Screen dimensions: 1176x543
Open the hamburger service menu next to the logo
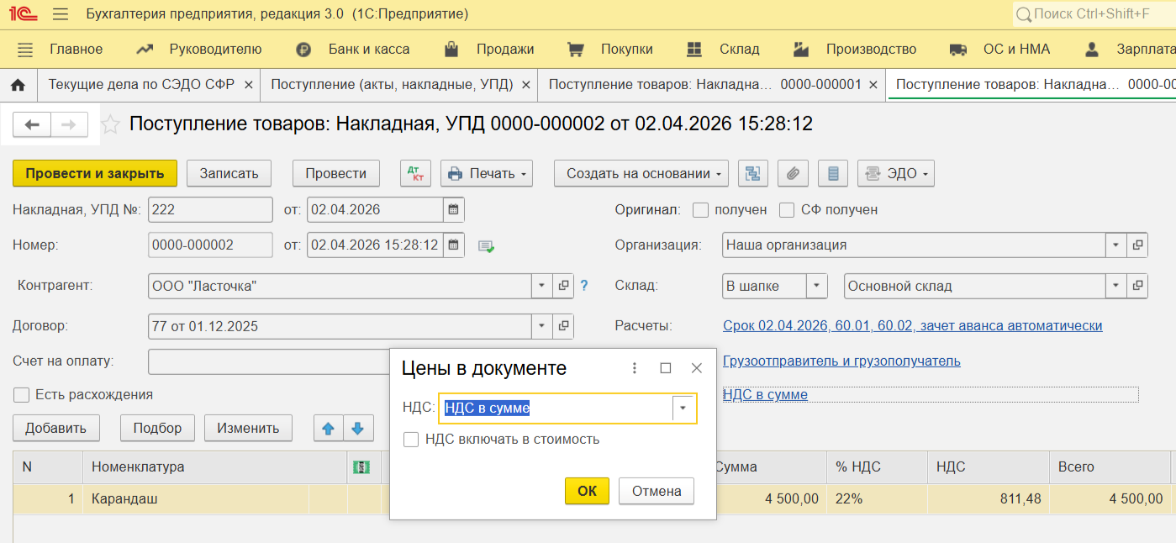(x=61, y=14)
